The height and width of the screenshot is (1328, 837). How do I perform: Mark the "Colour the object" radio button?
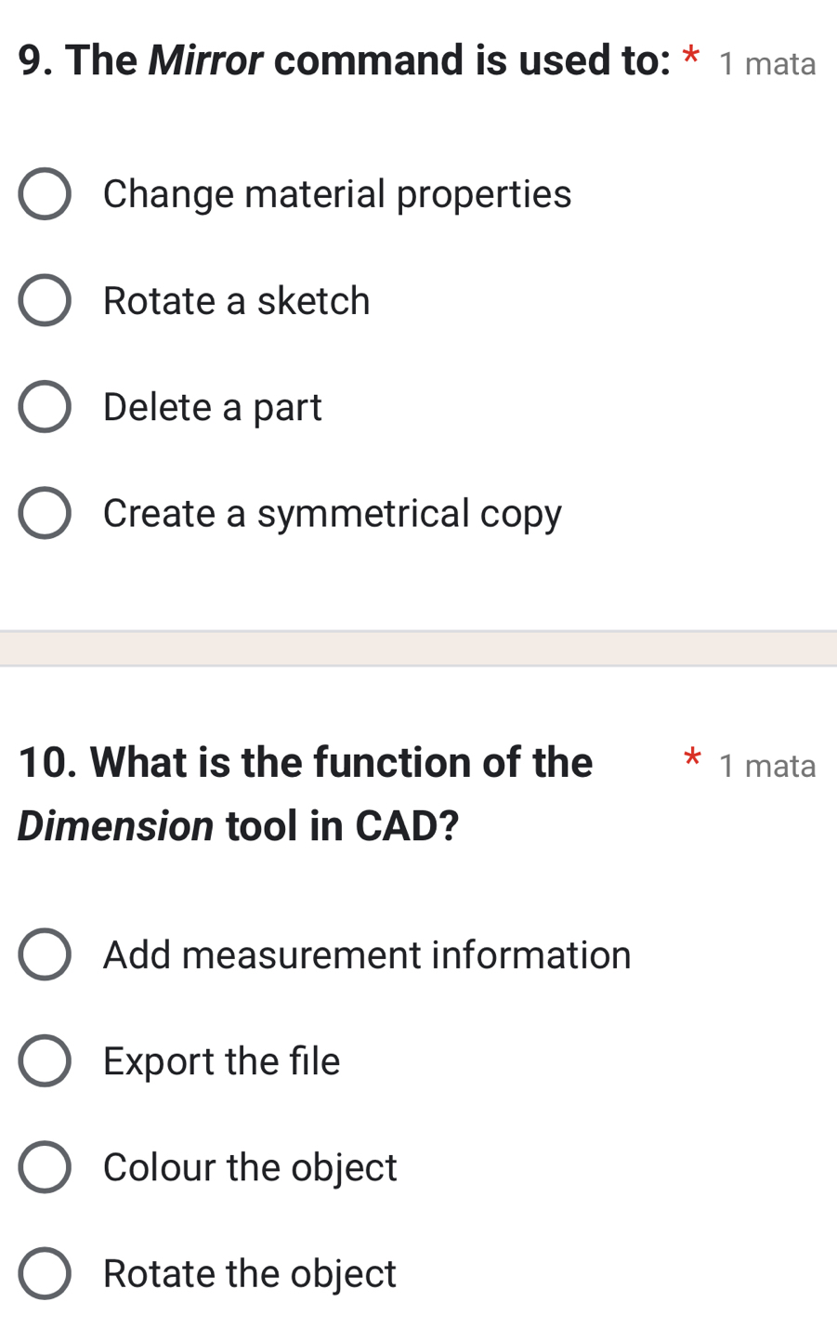click(45, 1167)
